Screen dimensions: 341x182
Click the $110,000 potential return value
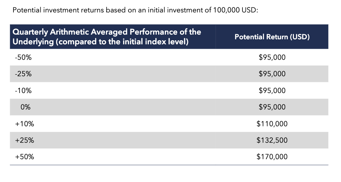click(272, 124)
